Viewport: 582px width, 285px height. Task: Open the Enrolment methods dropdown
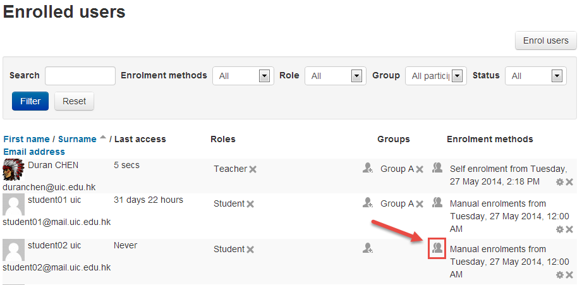point(242,76)
